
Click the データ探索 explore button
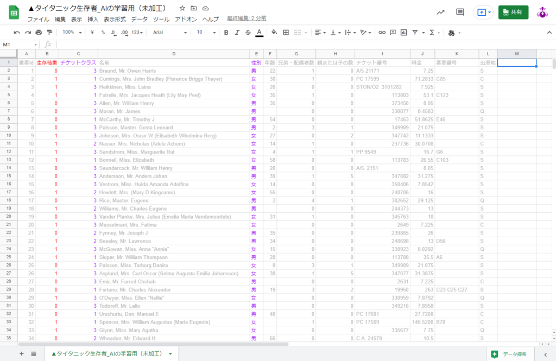[510, 354]
